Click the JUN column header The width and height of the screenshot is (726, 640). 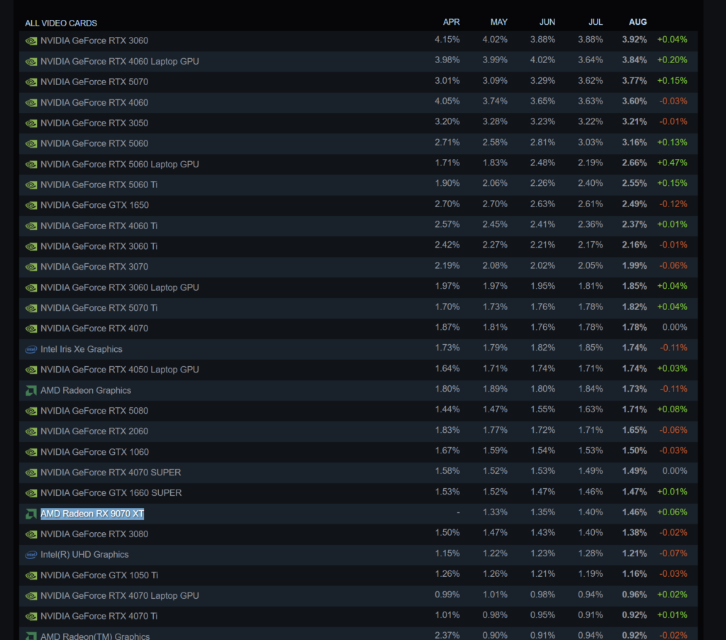(547, 22)
